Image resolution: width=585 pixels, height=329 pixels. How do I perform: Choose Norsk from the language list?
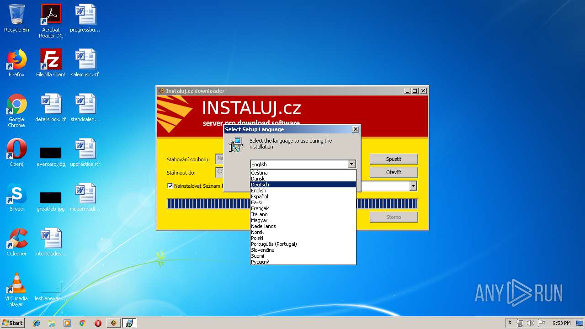click(303, 232)
